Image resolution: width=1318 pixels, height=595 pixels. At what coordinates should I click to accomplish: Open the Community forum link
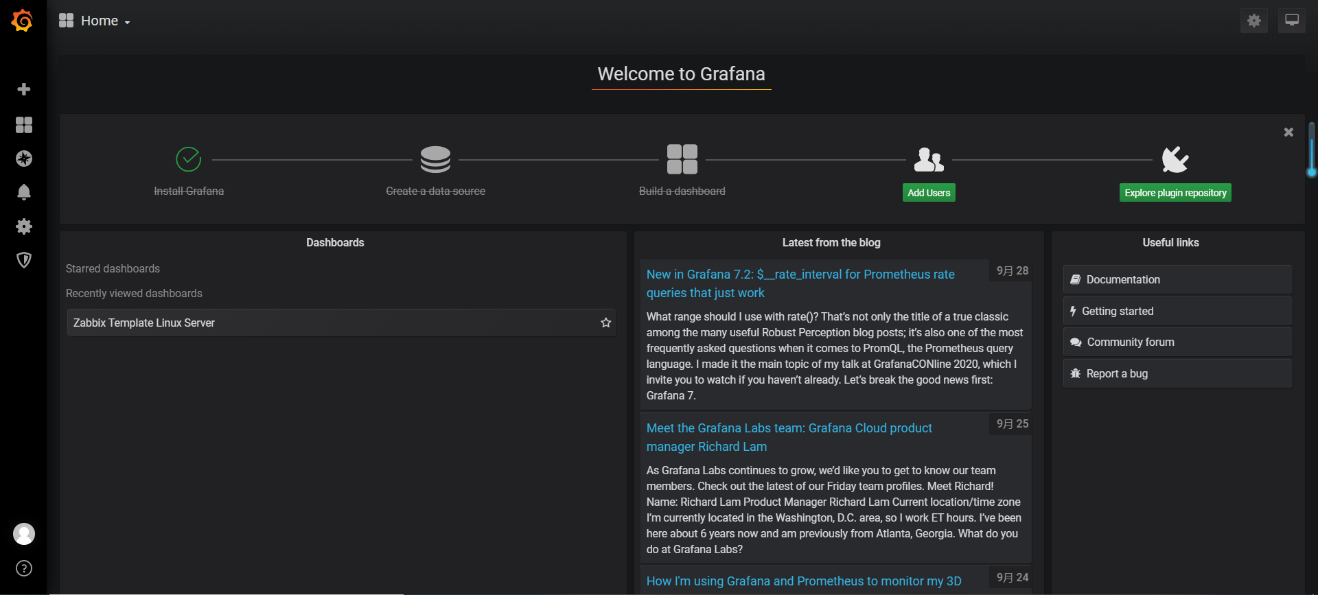1177,342
